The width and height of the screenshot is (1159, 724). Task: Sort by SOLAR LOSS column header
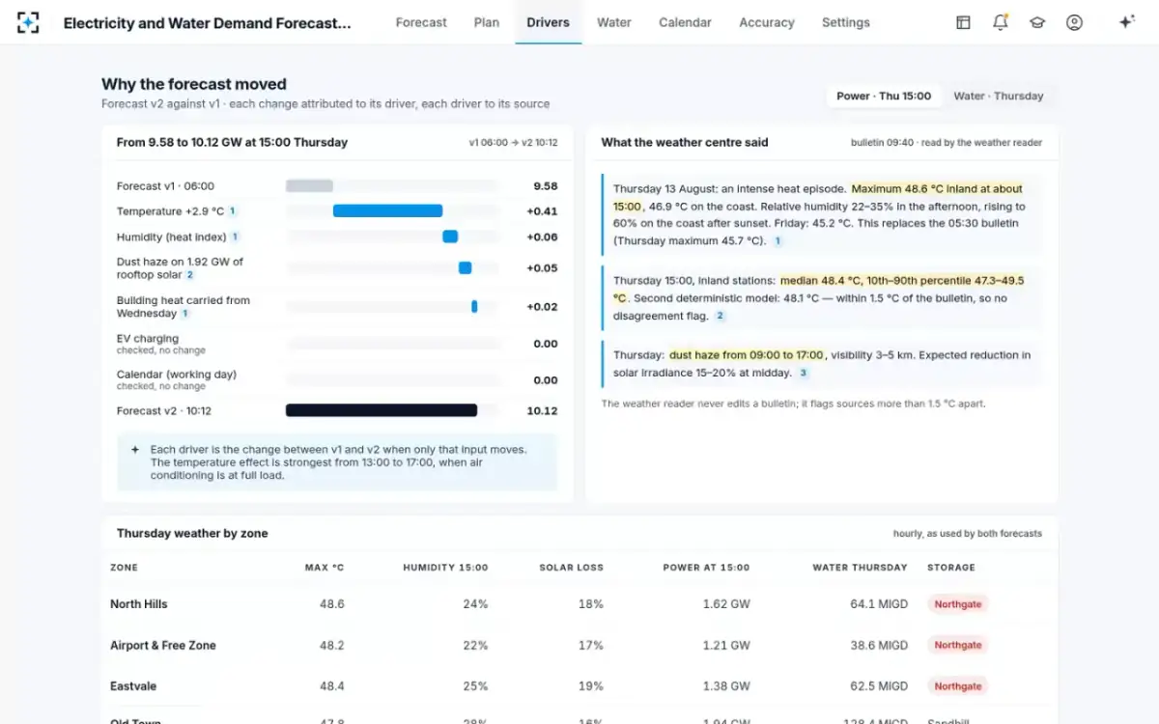pos(571,568)
